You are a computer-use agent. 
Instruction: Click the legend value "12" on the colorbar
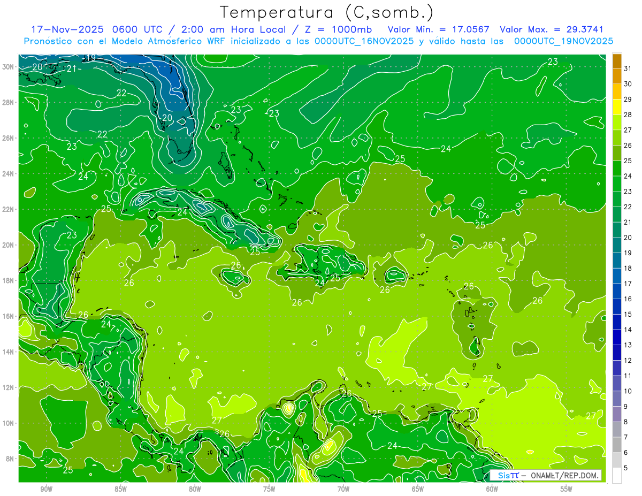[x=628, y=361]
